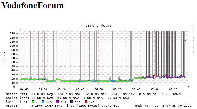Click the VodafoneForum heading
Viewport: 197px width, 109px height.
tap(32, 5)
